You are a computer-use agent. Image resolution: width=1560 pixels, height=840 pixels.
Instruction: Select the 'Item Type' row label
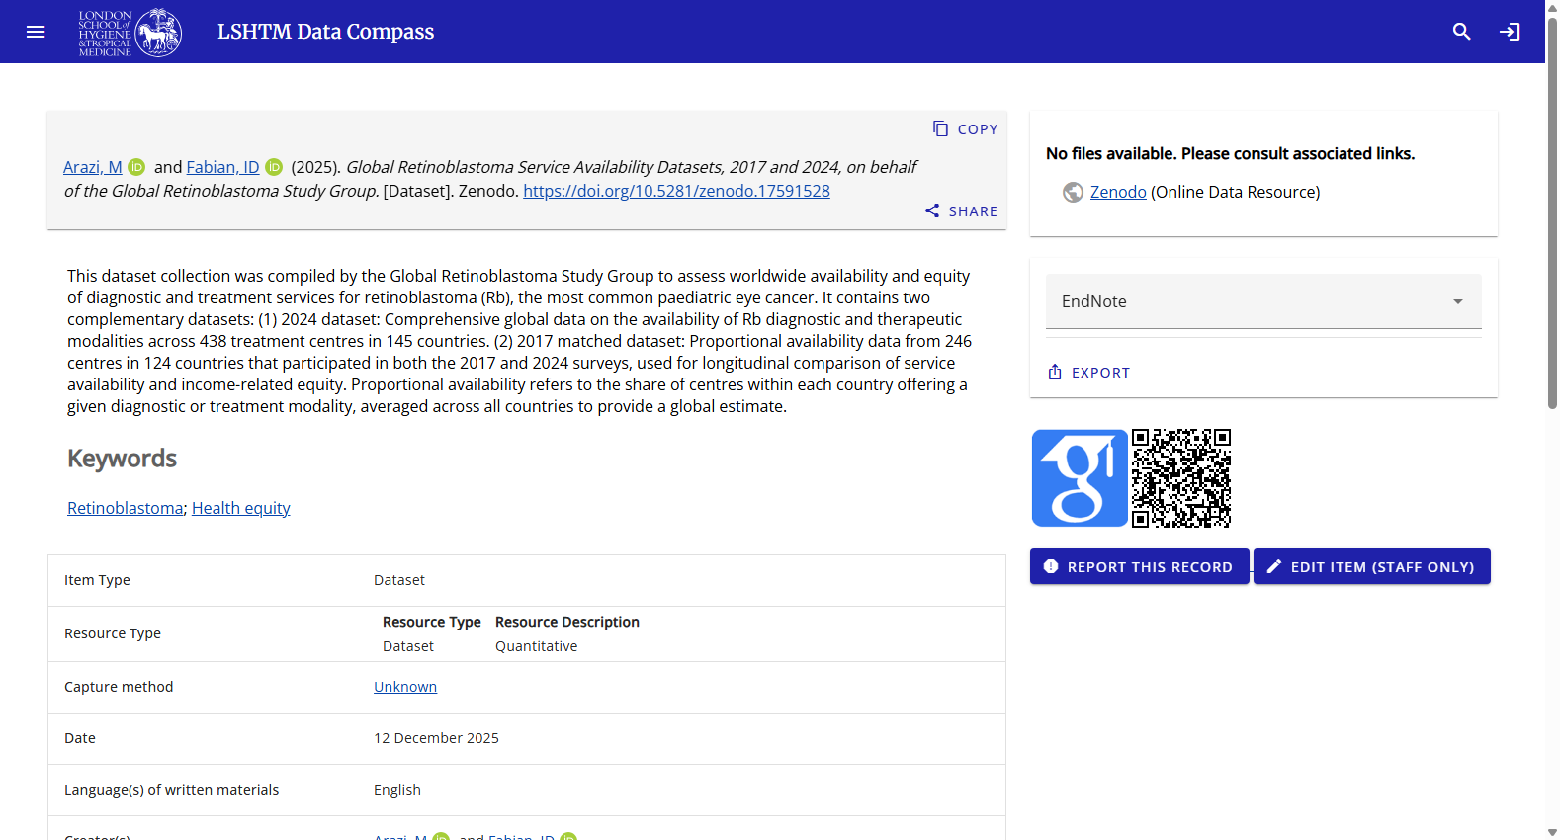tap(97, 580)
